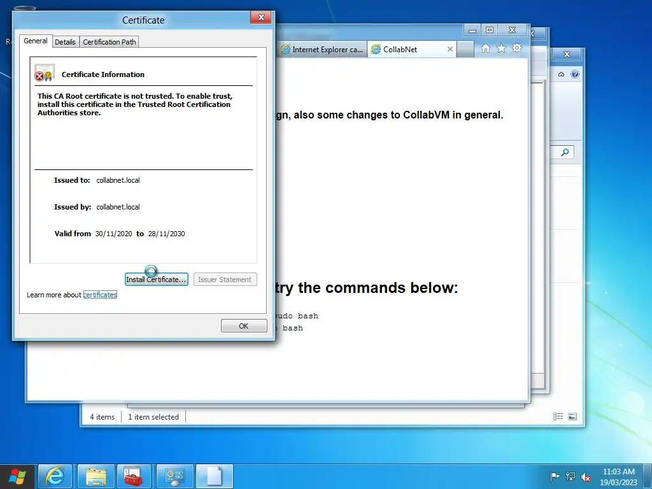Click the expiry date 28/11/2030
The height and width of the screenshot is (489, 652).
click(x=166, y=234)
